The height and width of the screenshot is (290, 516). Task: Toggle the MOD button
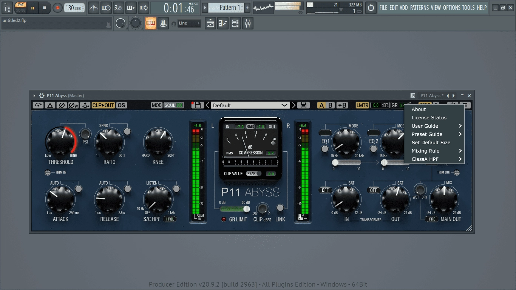coord(156,105)
